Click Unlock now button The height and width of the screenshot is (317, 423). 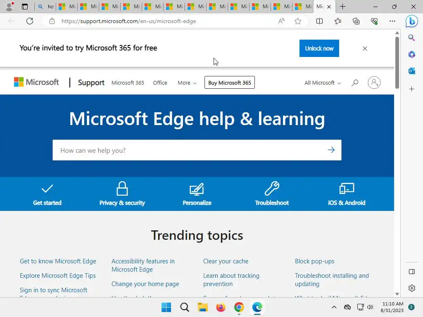[x=319, y=48]
